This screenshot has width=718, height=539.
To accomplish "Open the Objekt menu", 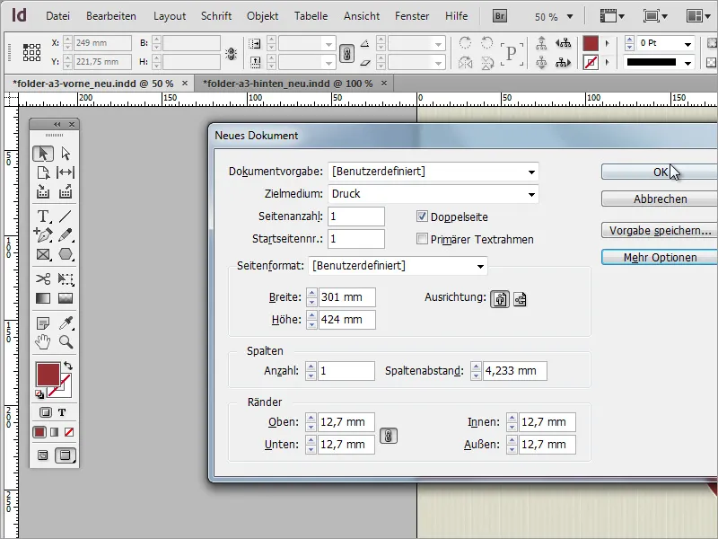I will (x=262, y=16).
